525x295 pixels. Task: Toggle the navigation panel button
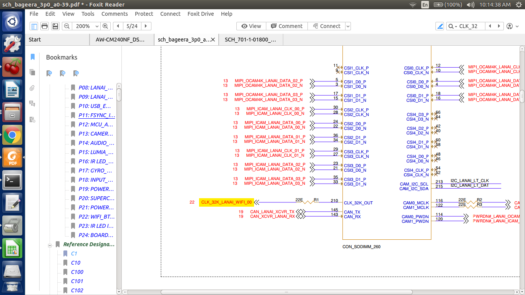(34, 26)
